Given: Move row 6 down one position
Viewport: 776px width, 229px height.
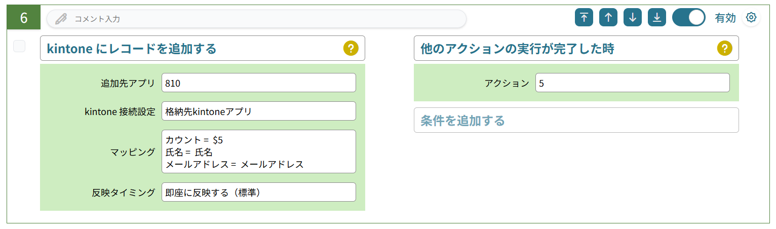Looking at the screenshot, I should [633, 17].
